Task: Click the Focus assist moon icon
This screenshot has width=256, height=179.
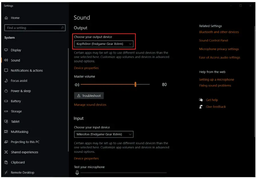Action: click(x=6, y=81)
